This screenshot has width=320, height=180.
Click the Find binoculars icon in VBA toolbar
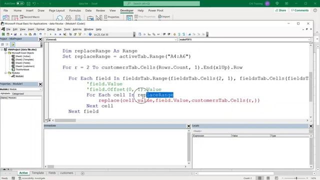click(35, 34)
